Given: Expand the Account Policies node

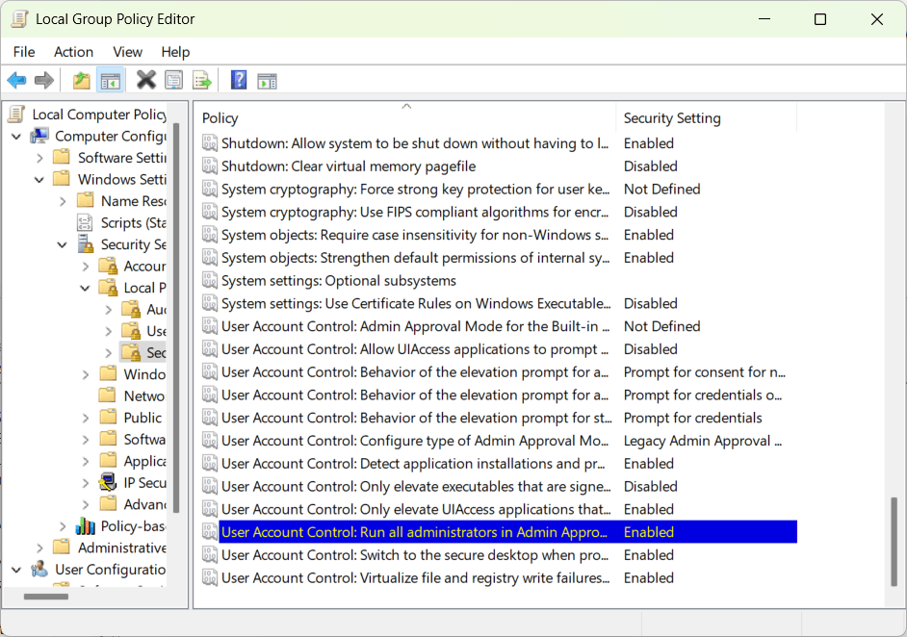Looking at the screenshot, I should click(86, 267).
